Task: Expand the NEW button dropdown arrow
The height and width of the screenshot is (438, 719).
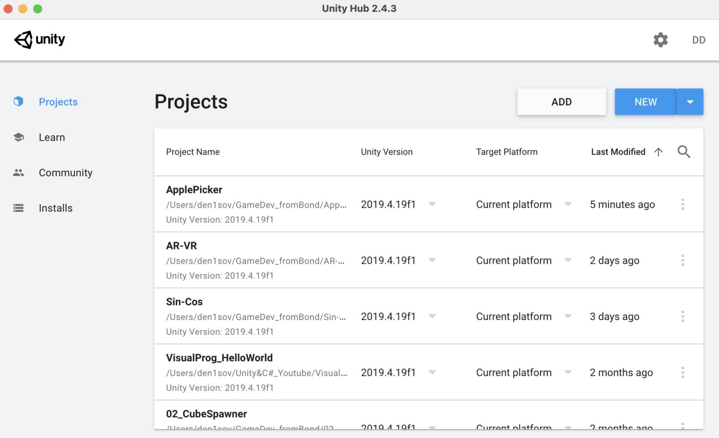Action: (x=690, y=102)
